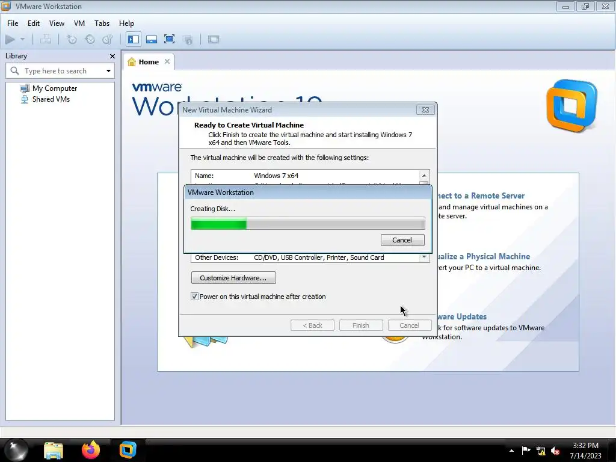
Task: Open the View menu
Action: [57, 23]
